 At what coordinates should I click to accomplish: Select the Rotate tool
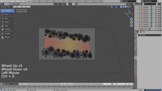(x=7, y=22)
